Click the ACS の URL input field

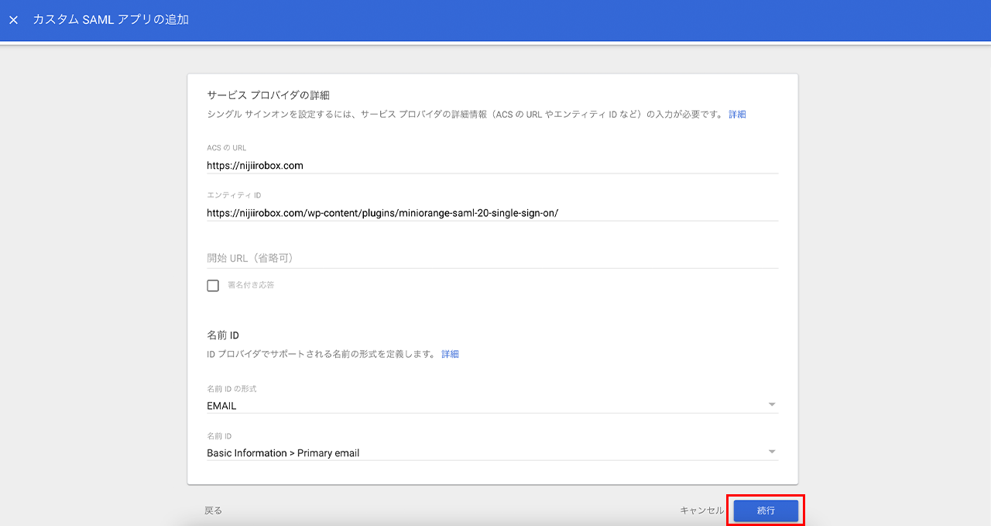click(492, 165)
